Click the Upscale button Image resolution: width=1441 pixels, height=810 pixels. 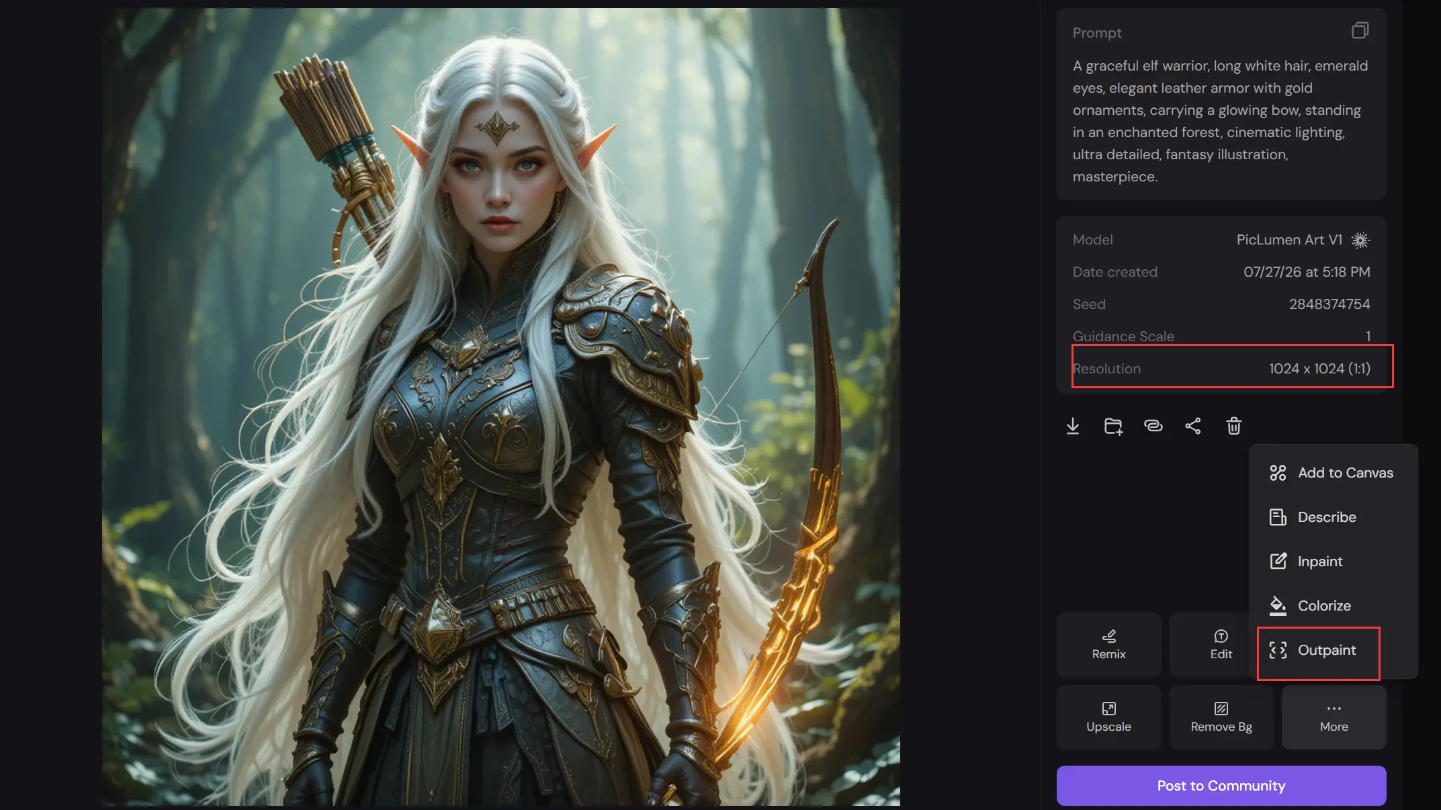1108,717
